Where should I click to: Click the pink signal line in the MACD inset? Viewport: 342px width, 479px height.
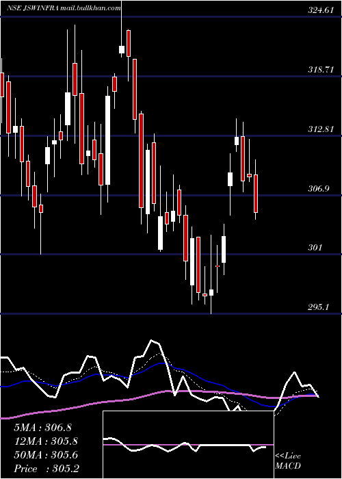tap(188, 445)
